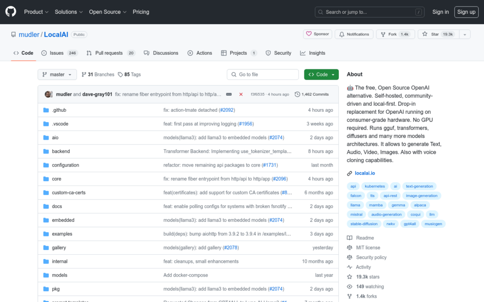Click the link icon beside localai.io
Image resolution: width=484 pixels, height=302 pixels.
[x=349, y=174]
